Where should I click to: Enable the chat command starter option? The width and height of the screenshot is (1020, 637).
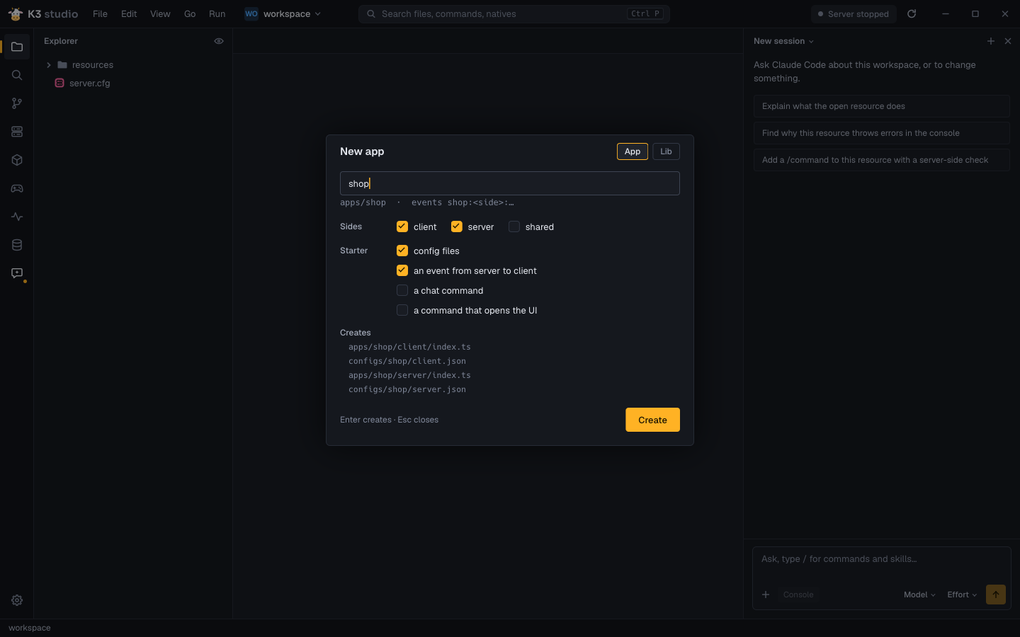(x=402, y=290)
